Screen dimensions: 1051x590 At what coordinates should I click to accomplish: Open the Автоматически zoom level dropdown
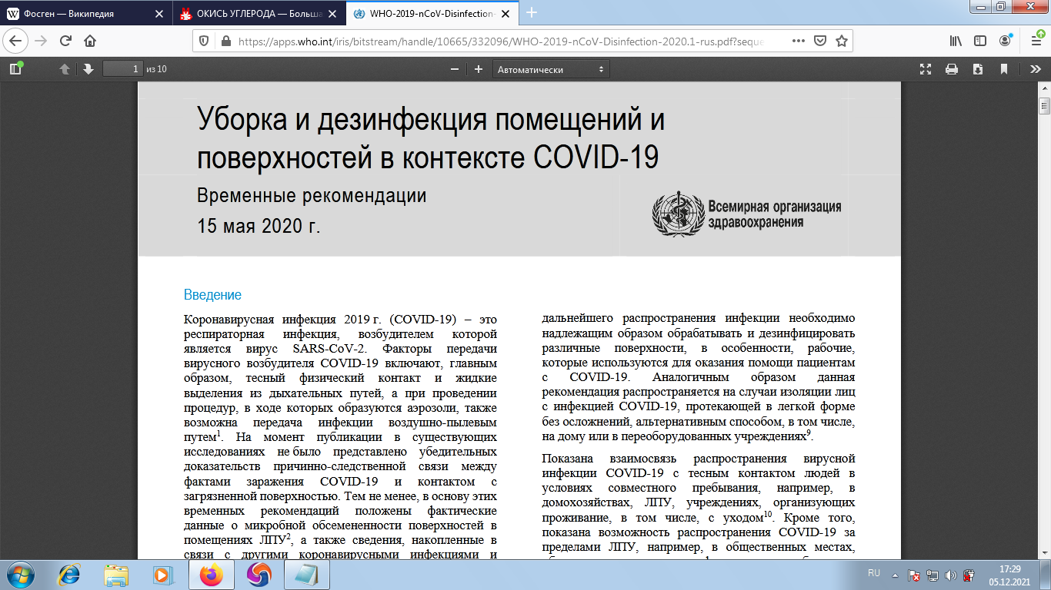[x=550, y=68]
